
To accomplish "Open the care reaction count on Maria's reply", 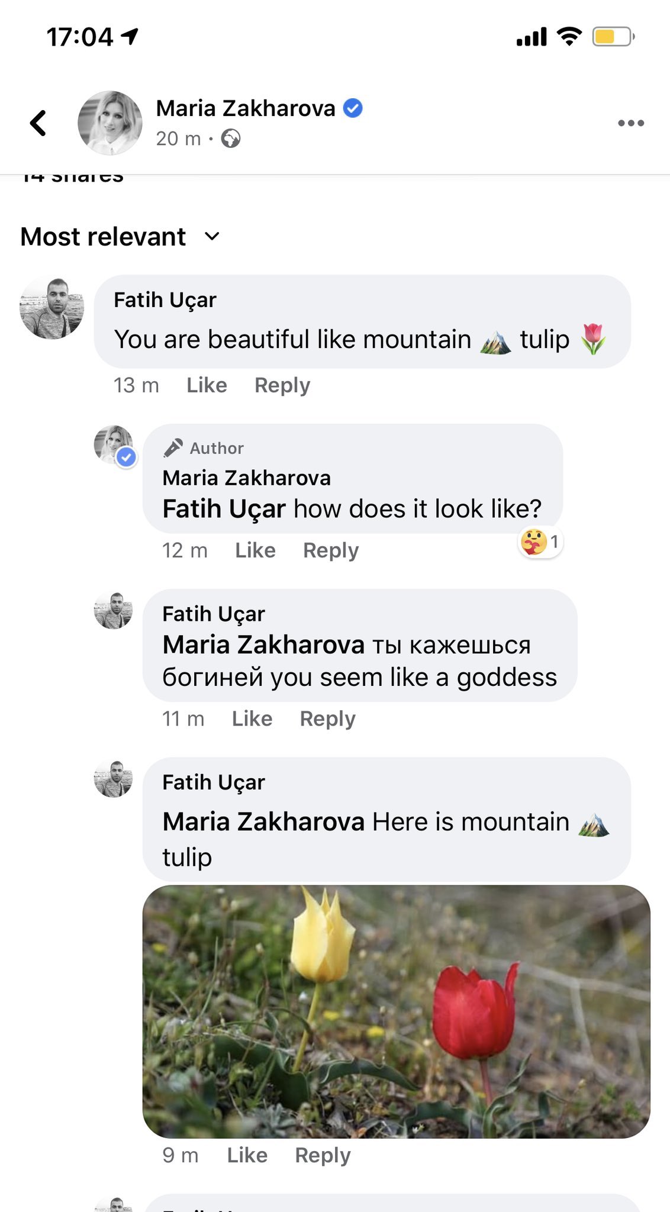I will pos(540,542).
